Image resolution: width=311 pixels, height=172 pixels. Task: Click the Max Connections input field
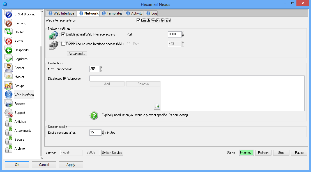click(x=95, y=69)
